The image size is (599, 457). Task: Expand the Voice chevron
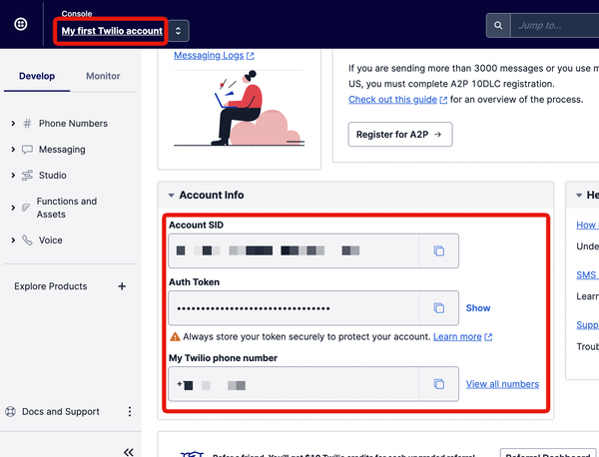point(13,240)
